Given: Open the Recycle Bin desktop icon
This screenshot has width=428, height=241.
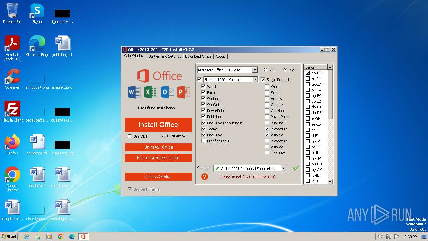Looking at the screenshot, I should coord(12,13).
